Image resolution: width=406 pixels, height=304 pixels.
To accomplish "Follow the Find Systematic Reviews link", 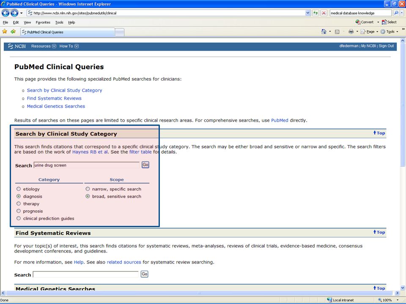I will click(54, 98).
